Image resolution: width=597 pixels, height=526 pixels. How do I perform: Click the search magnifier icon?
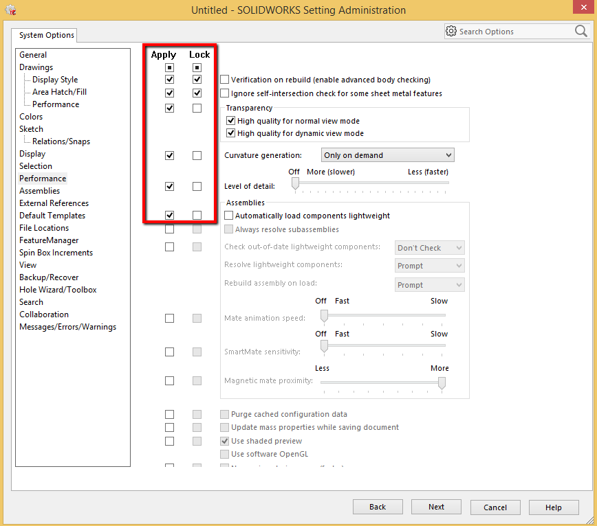pos(581,31)
